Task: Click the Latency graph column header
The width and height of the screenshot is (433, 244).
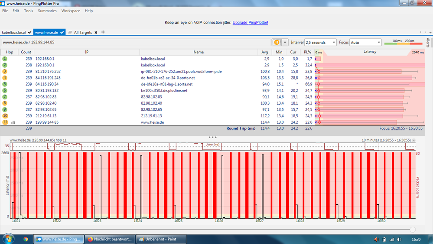Action: (x=370, y=52)
